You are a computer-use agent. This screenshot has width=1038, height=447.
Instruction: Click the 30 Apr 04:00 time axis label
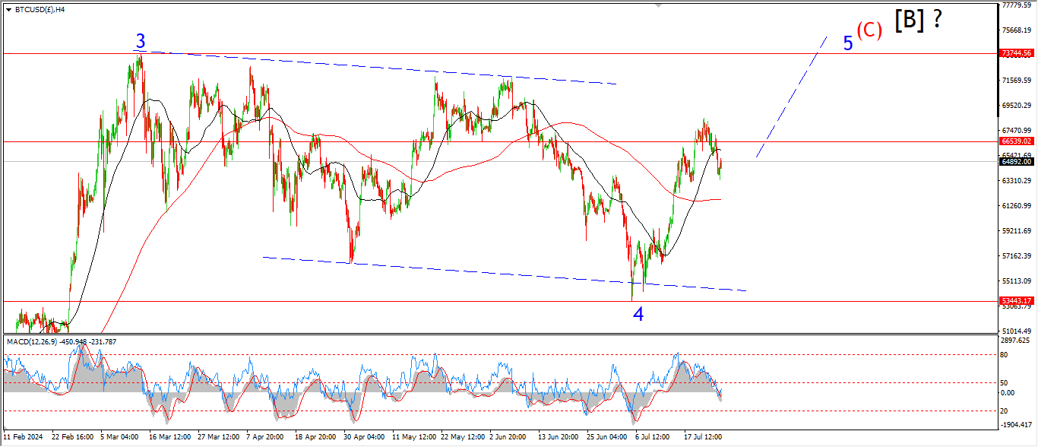click(364, 438)
